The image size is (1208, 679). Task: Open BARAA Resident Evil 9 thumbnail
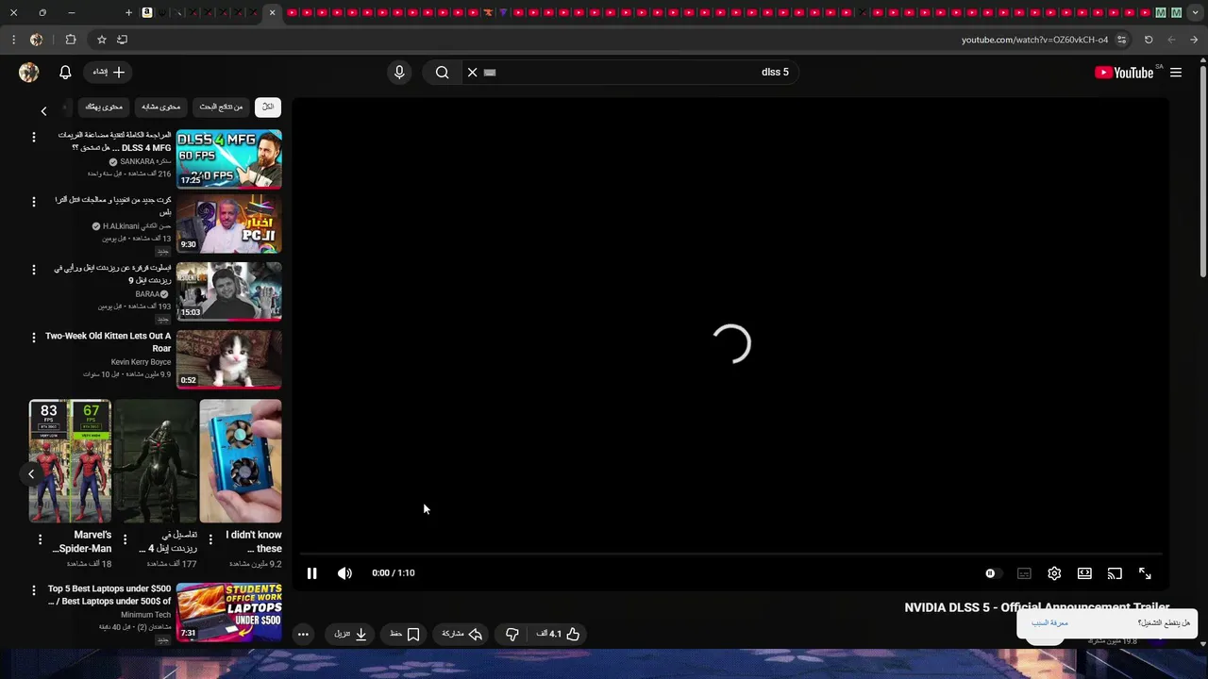coord(229,292)
